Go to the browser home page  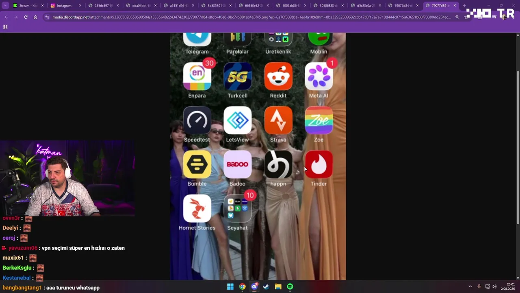[x=35, y=17]
